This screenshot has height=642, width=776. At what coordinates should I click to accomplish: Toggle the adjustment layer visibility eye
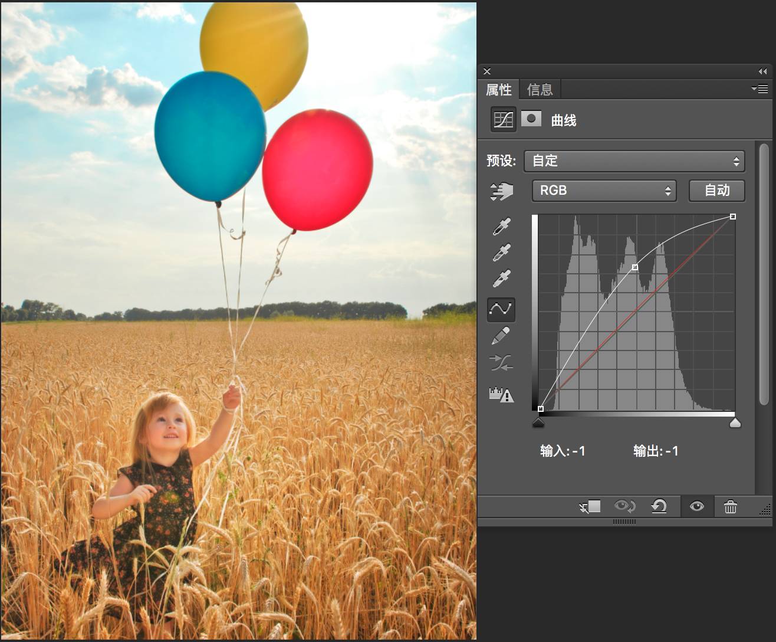(x=697, y=507)
